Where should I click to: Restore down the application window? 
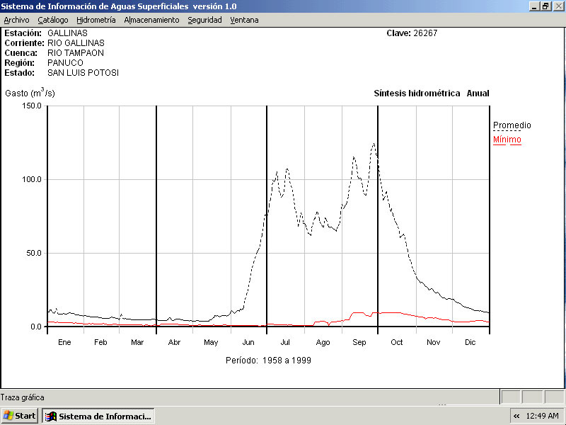[x=545, y=6]
